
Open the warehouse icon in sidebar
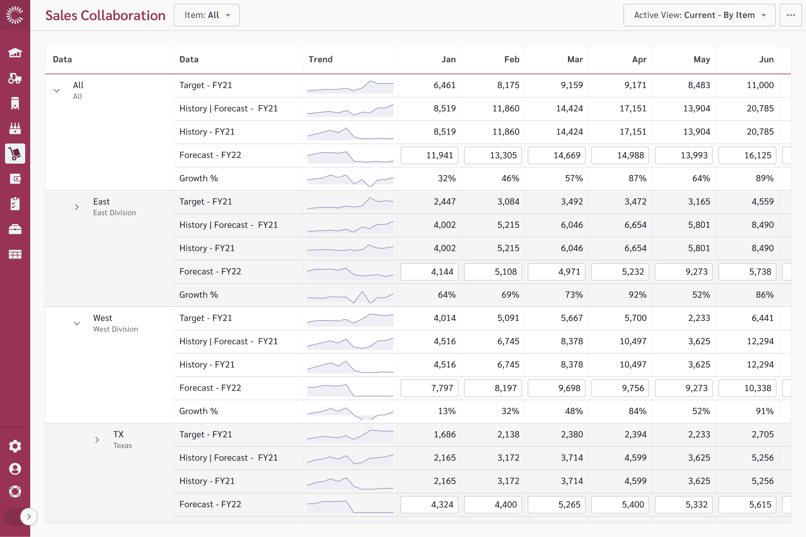tap(15, 53)
